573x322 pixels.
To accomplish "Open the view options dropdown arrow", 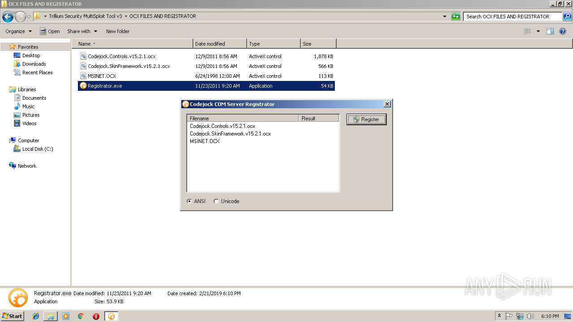I will click(x=538, y=31).
